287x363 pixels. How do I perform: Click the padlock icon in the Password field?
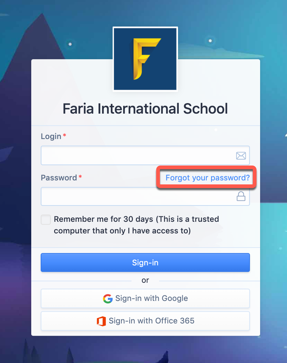coord(241,196)
